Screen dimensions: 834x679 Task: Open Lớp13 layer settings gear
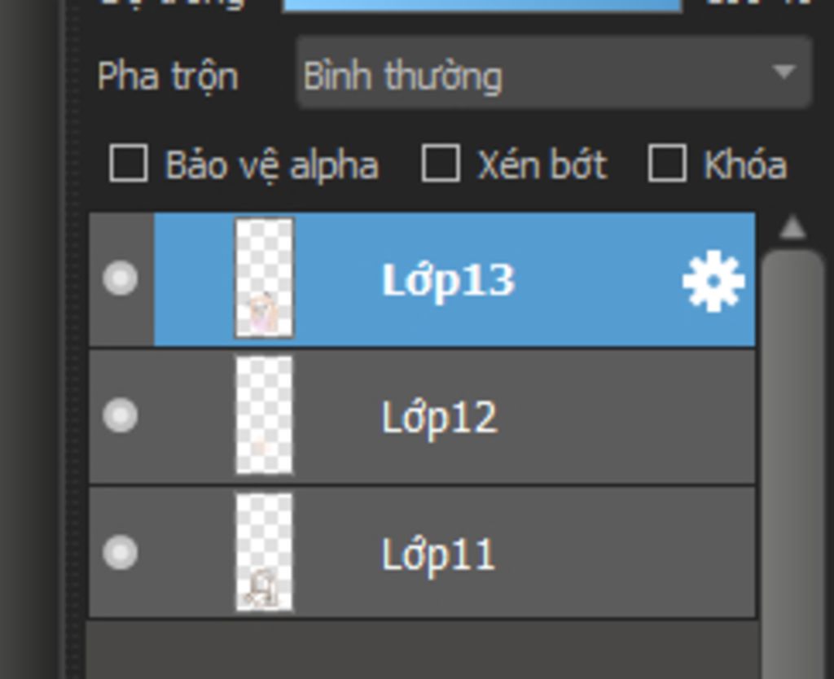point(713,282)
